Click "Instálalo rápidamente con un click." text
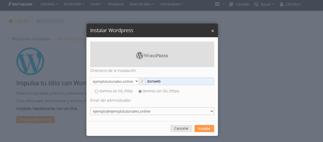Screen dimensions: 323x142 pyautogui.click(x=47, y=109)
